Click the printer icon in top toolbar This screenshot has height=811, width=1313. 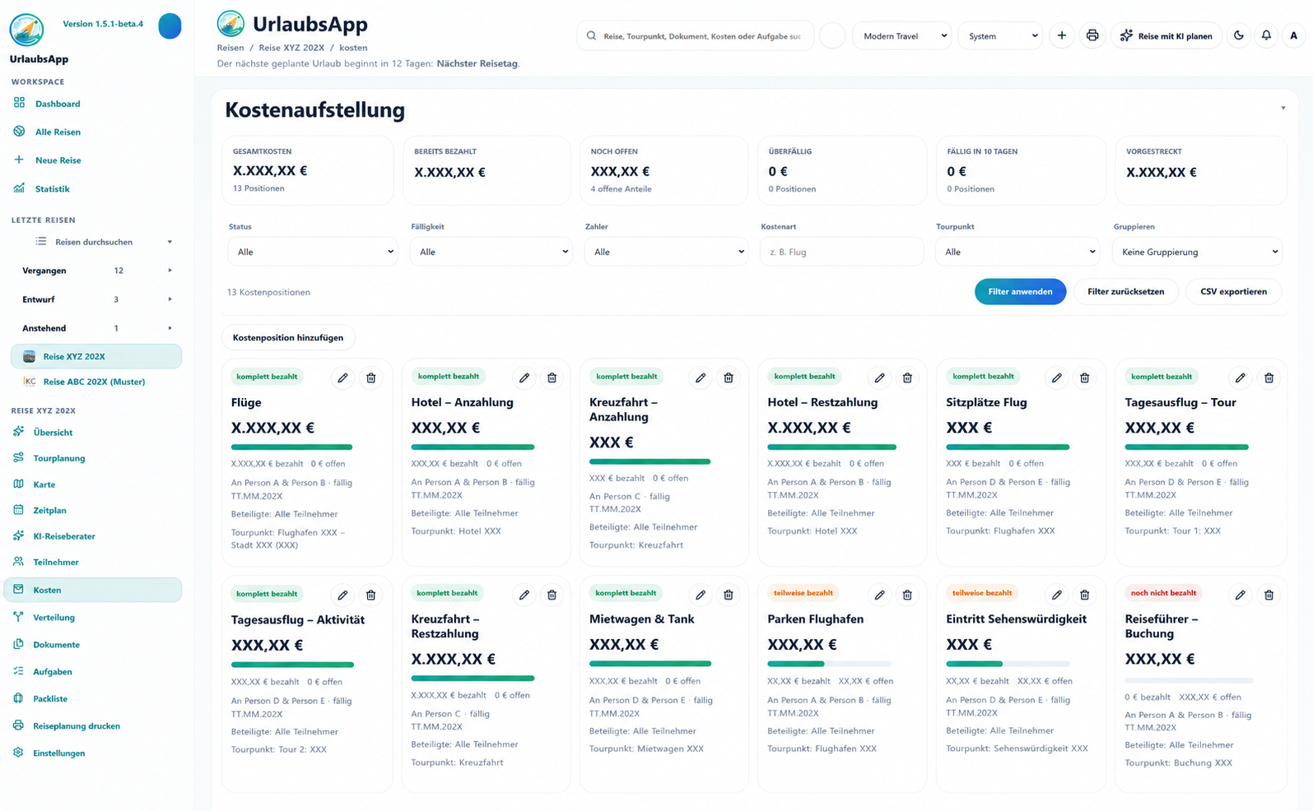pyautogui.click(x=1092, y=35)
